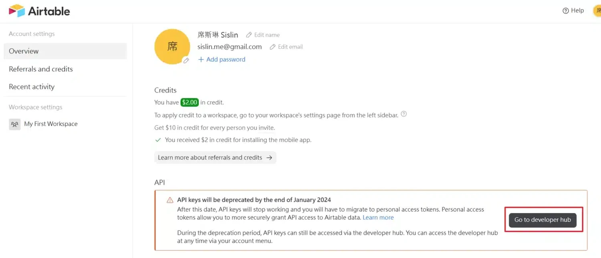Click the API keys will be deprecated heading
The width and height of the screenshot is (601, 258).
pos(254,200)
